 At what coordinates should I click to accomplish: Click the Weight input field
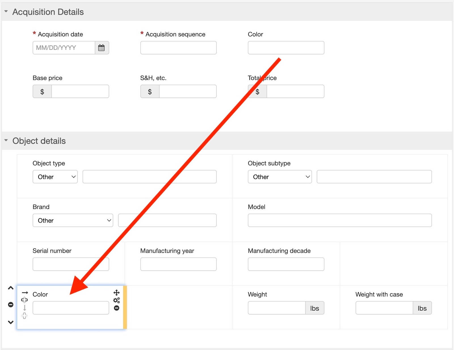pos(277,308)
